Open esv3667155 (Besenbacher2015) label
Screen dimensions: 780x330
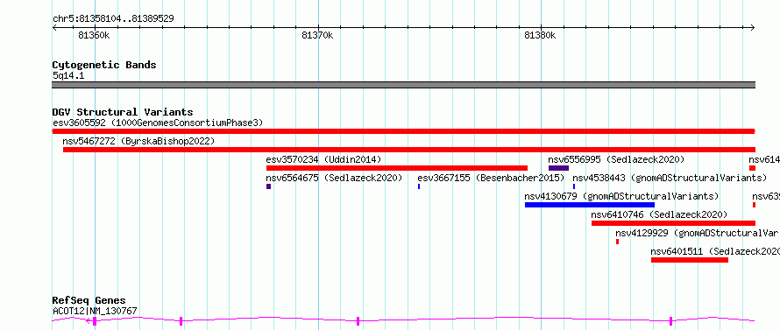pos(492,178)
